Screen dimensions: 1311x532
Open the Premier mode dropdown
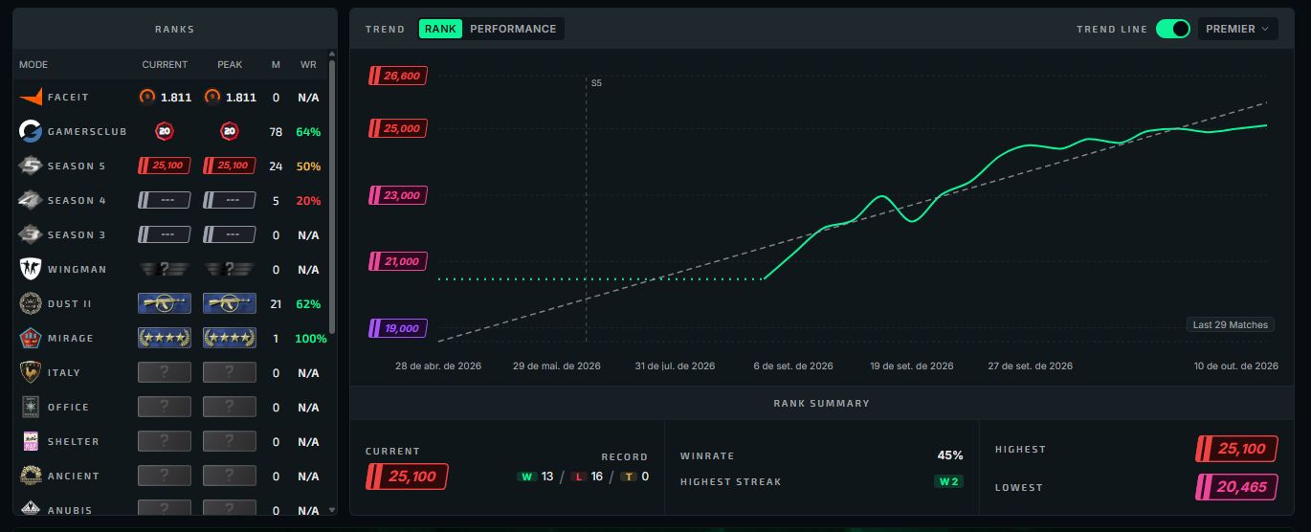(1237, 29)
